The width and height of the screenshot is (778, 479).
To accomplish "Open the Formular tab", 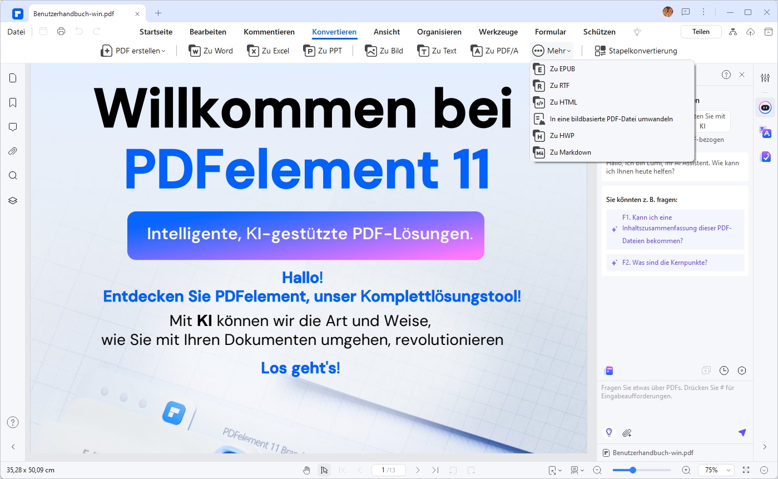I will point(551,32).
